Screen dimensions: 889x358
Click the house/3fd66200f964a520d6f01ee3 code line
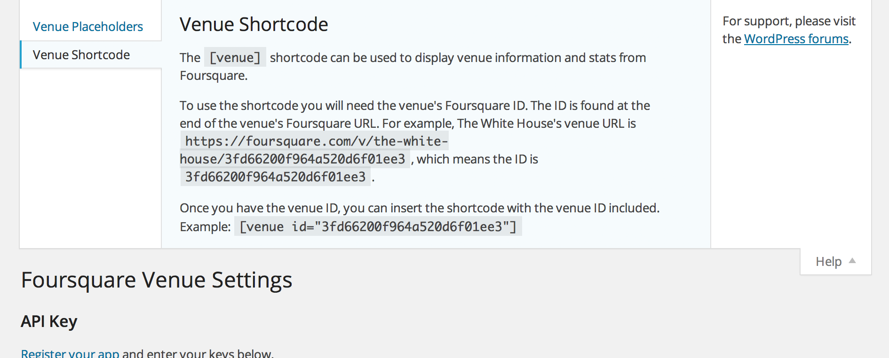pos(295,159)
